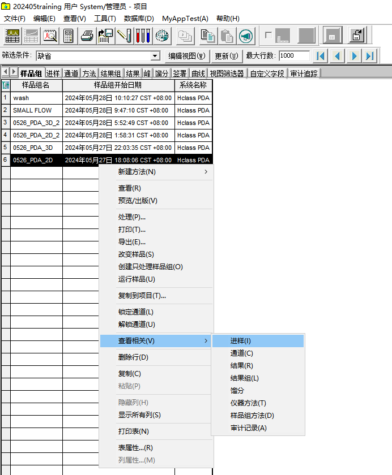This screenshot has height=475, width=392.
Task: Switch to the 审计追踪 tab
Action: pos(304,74)
